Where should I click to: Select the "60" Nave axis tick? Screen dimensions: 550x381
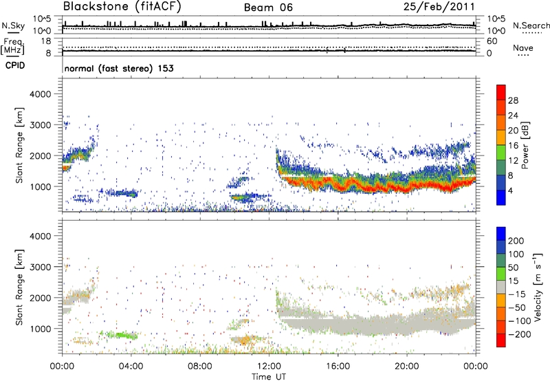492,41
